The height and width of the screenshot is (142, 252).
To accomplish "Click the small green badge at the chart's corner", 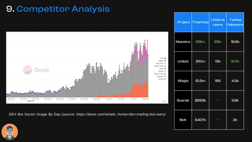I will (x=164, y=101).
